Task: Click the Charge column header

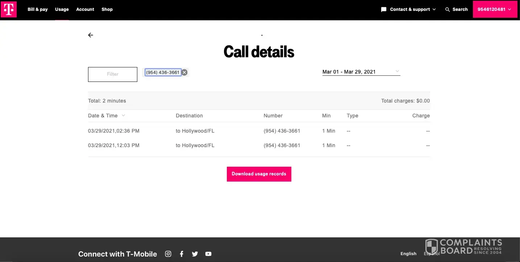Action: pos(421,116)
